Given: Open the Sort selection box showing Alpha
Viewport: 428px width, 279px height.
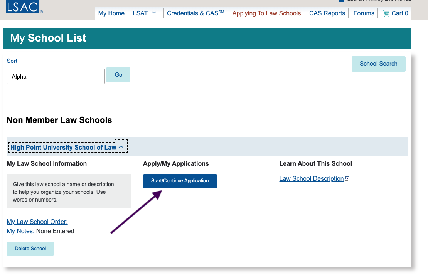Looking at the screenshot, I should tap(55, 76).
